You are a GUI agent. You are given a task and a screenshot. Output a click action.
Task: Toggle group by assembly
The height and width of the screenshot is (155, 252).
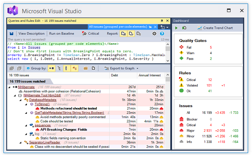click(51, 69)
